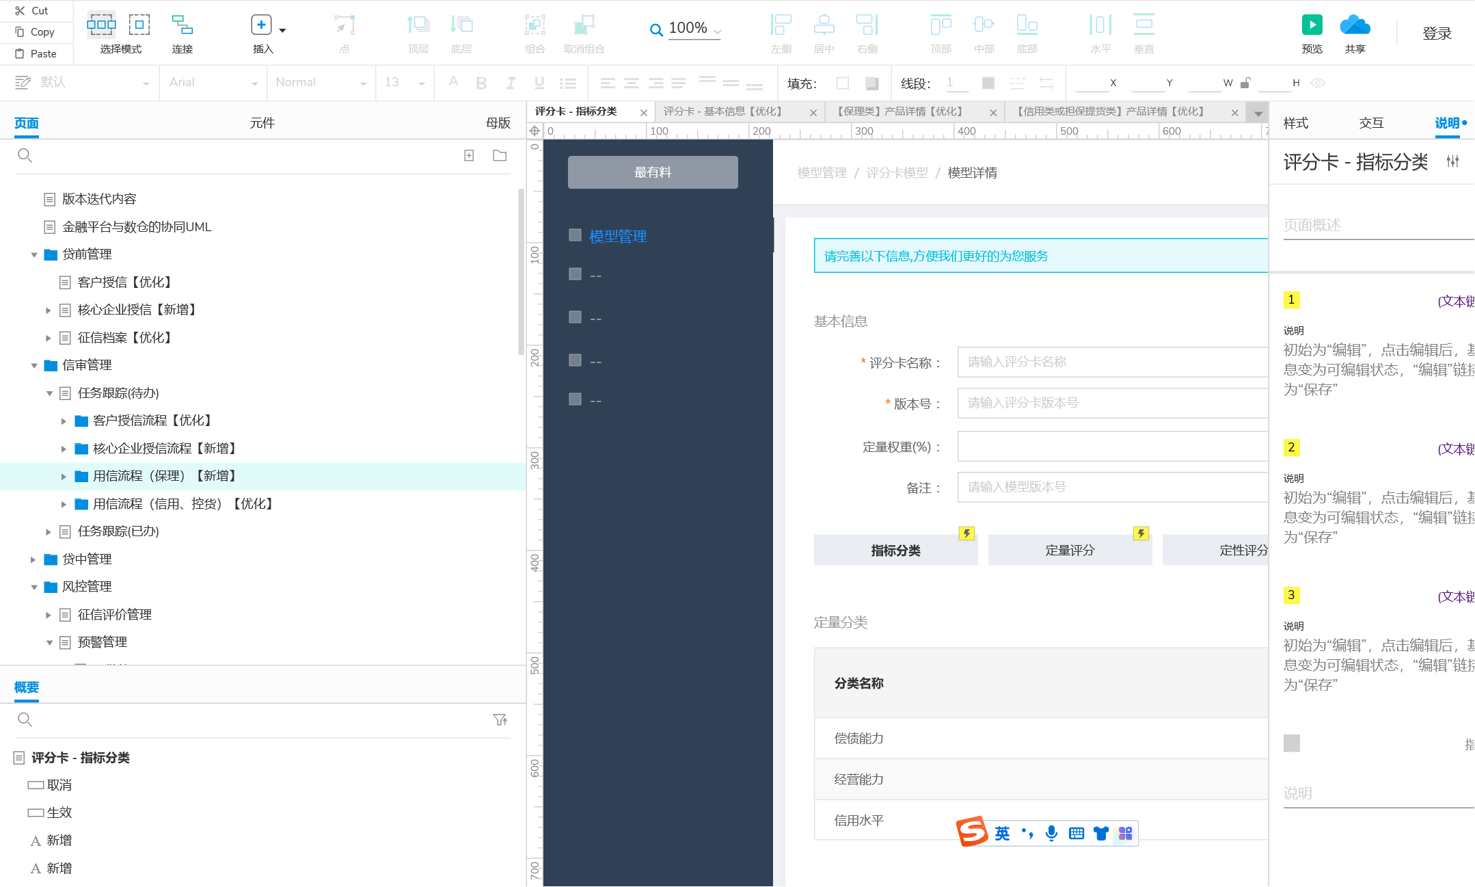Toggle checkbox next to 模型管理 menu item

(x=573, y=234)
